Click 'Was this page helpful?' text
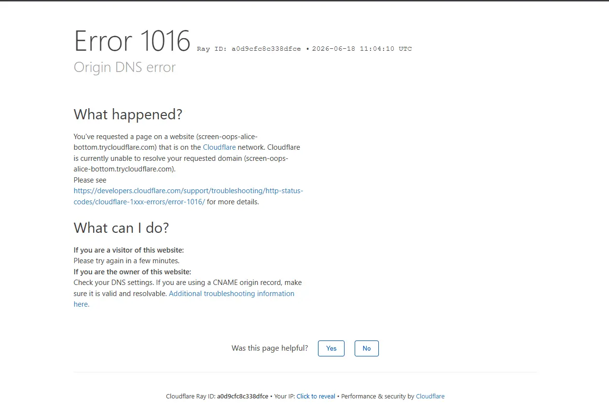This screenshot has height=411, width=609. click(270, 348)
